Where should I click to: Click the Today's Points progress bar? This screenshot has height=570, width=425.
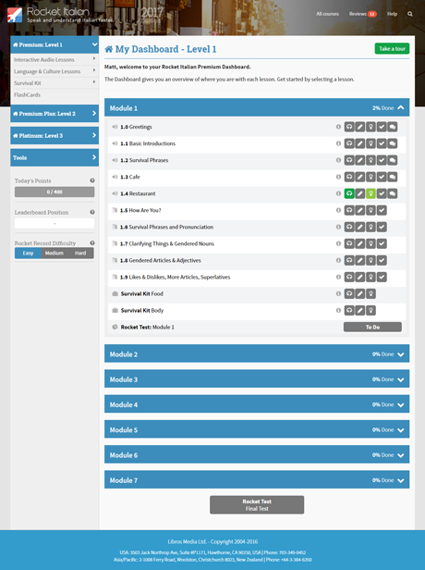pyautogui.click(x=55, y=192)
